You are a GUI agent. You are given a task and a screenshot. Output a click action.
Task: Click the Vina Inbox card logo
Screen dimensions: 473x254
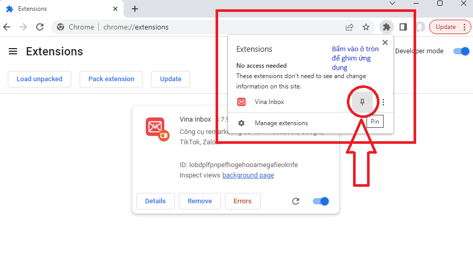pyautogui.click(x=157, y=129)
